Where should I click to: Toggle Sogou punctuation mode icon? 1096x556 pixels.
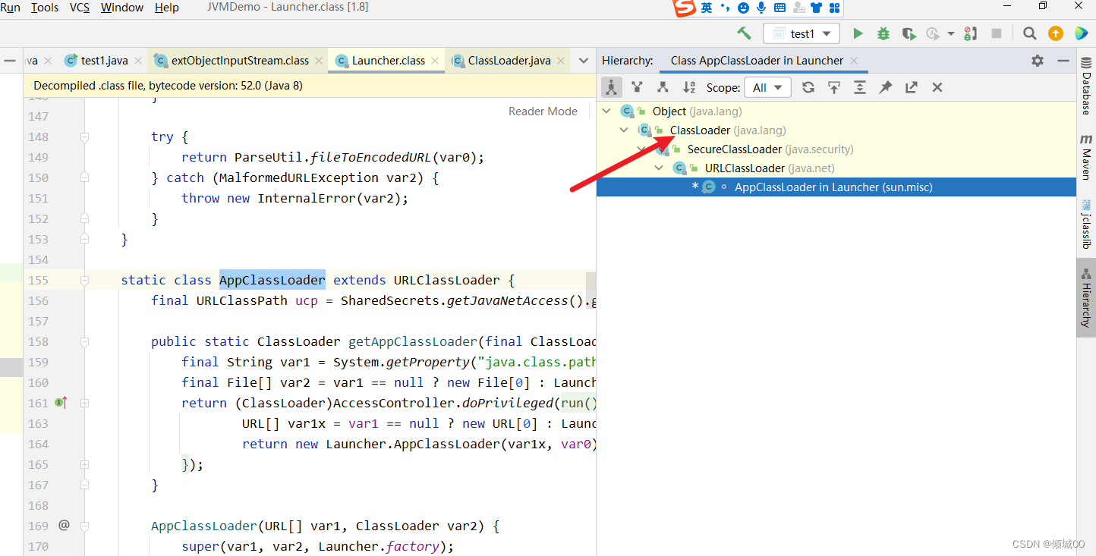pos(725,8)
